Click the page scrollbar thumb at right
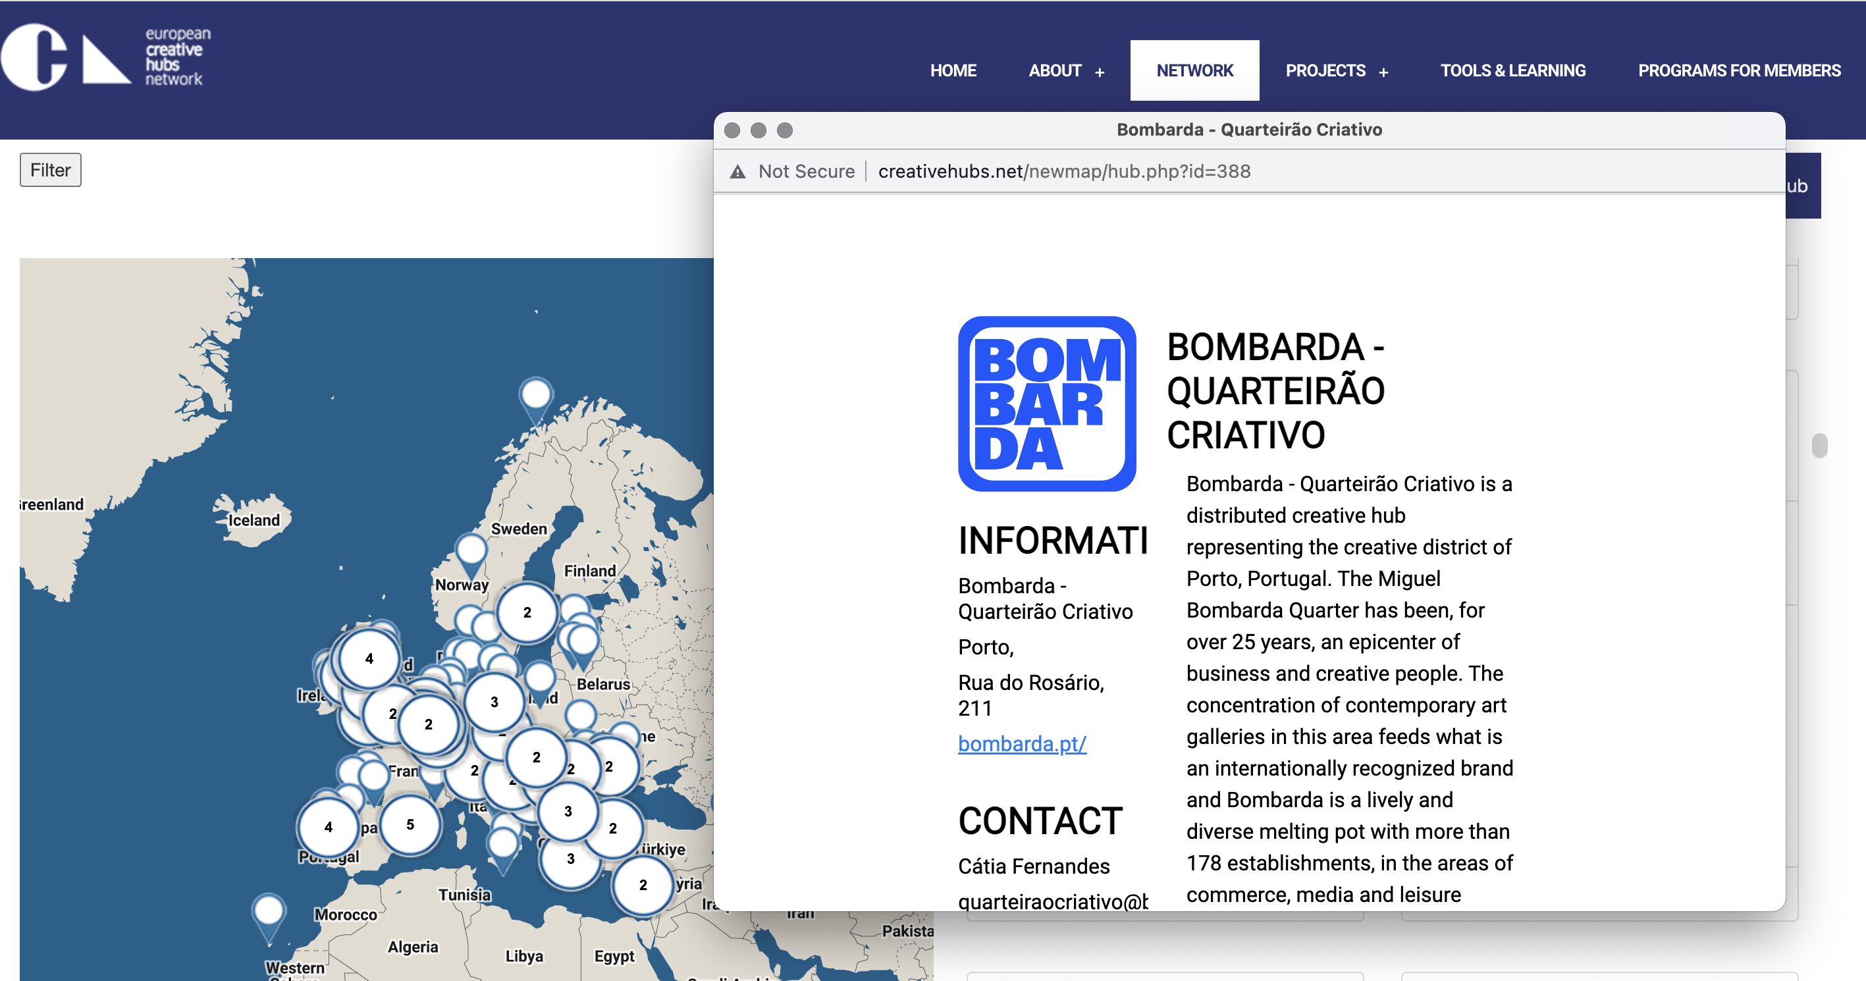1866x981 pixels. 1819,445
